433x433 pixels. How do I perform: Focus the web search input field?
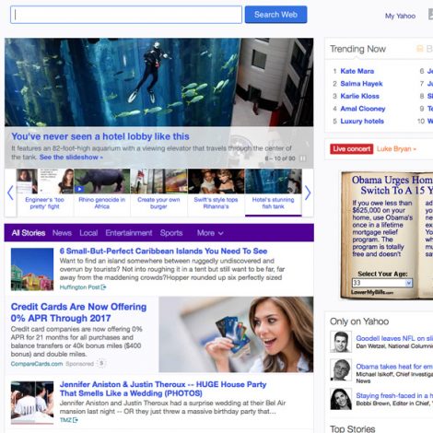[x=126, y=15]
